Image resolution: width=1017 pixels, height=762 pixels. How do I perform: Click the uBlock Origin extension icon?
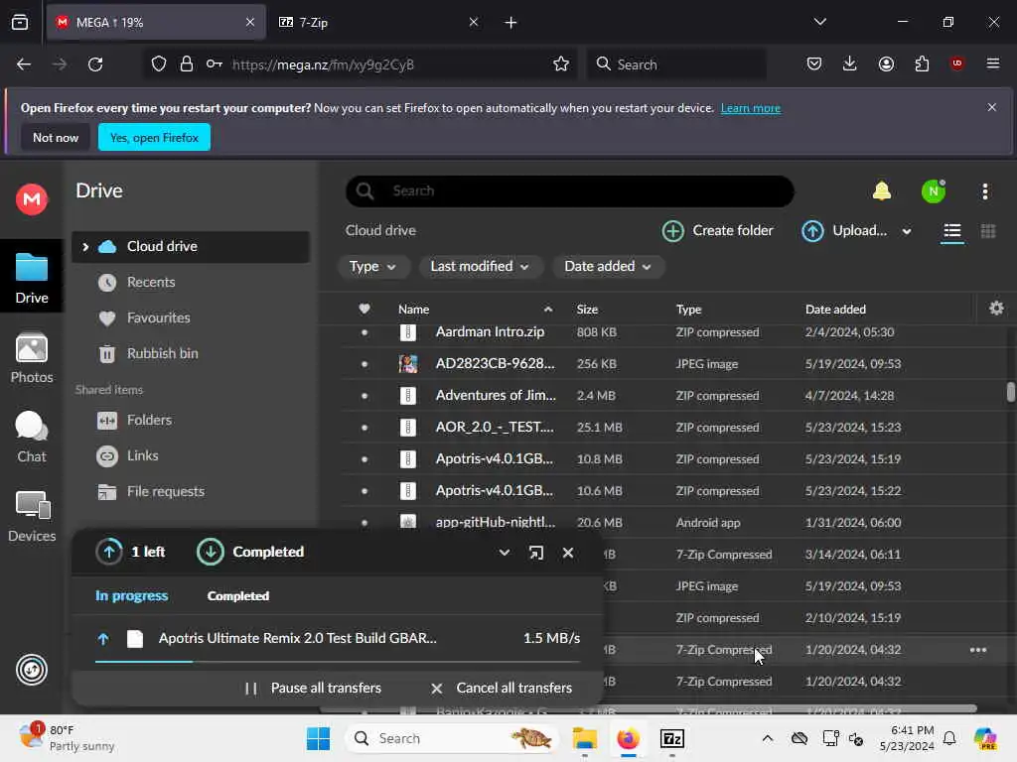pyautogui.click(x=956, y=63)
